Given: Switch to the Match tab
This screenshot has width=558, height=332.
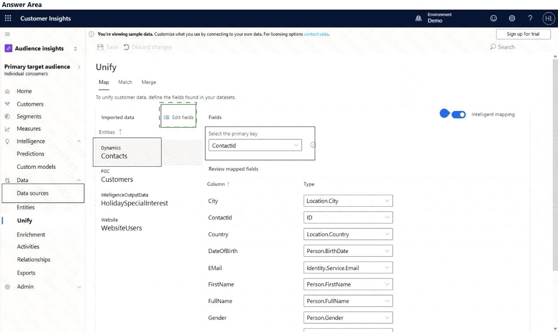Looking at the screenshot, I should point(125,82).
